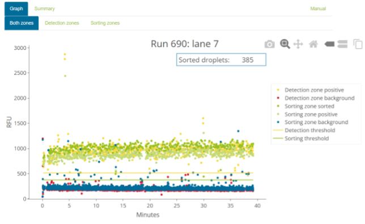Viewport: 365px width, 224px height.
Task: Toggle Detection threshold legend entry
Action: pyautogui.click(x=304, y=130)
